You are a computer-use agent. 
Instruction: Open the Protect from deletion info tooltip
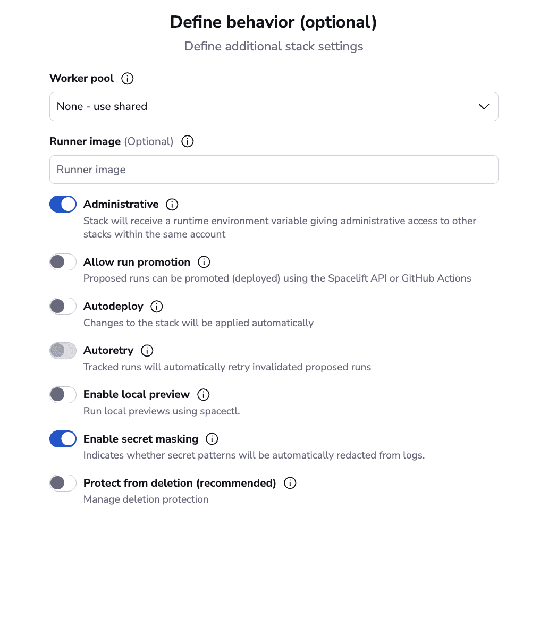(x=290, y=483)
